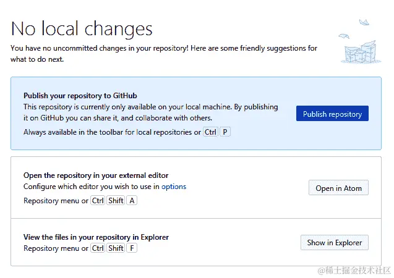Open the options link for editor configuration
The height and width of the screenshot is (278, 394).
[174, 186]
